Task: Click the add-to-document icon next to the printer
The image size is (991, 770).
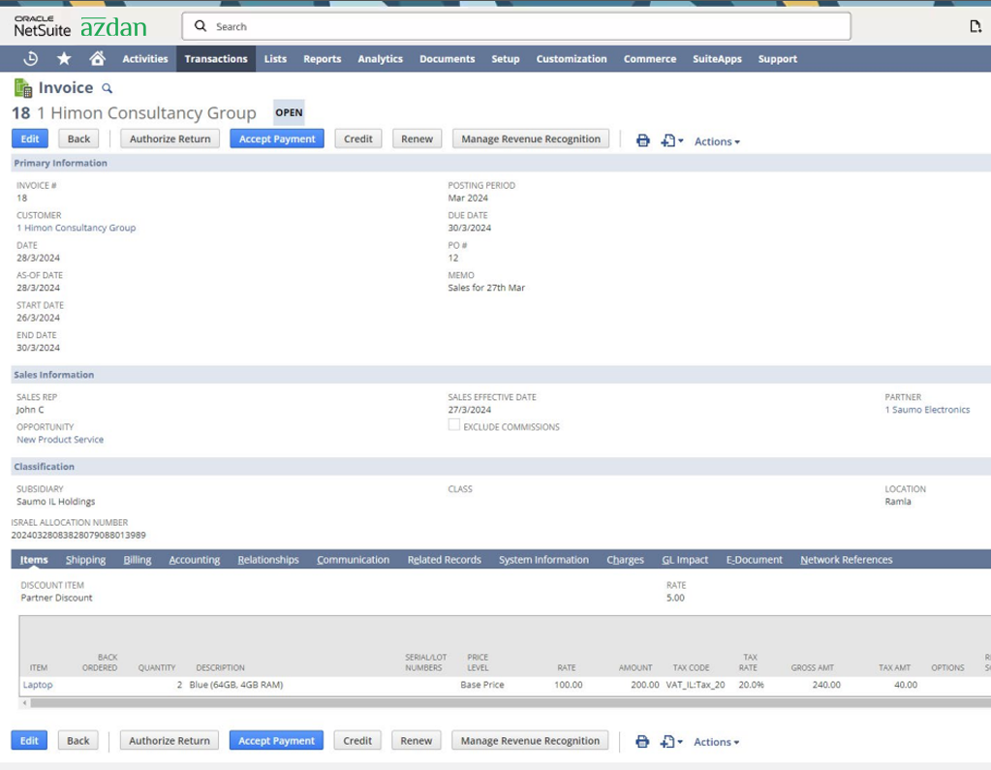Action: (668, 141)
